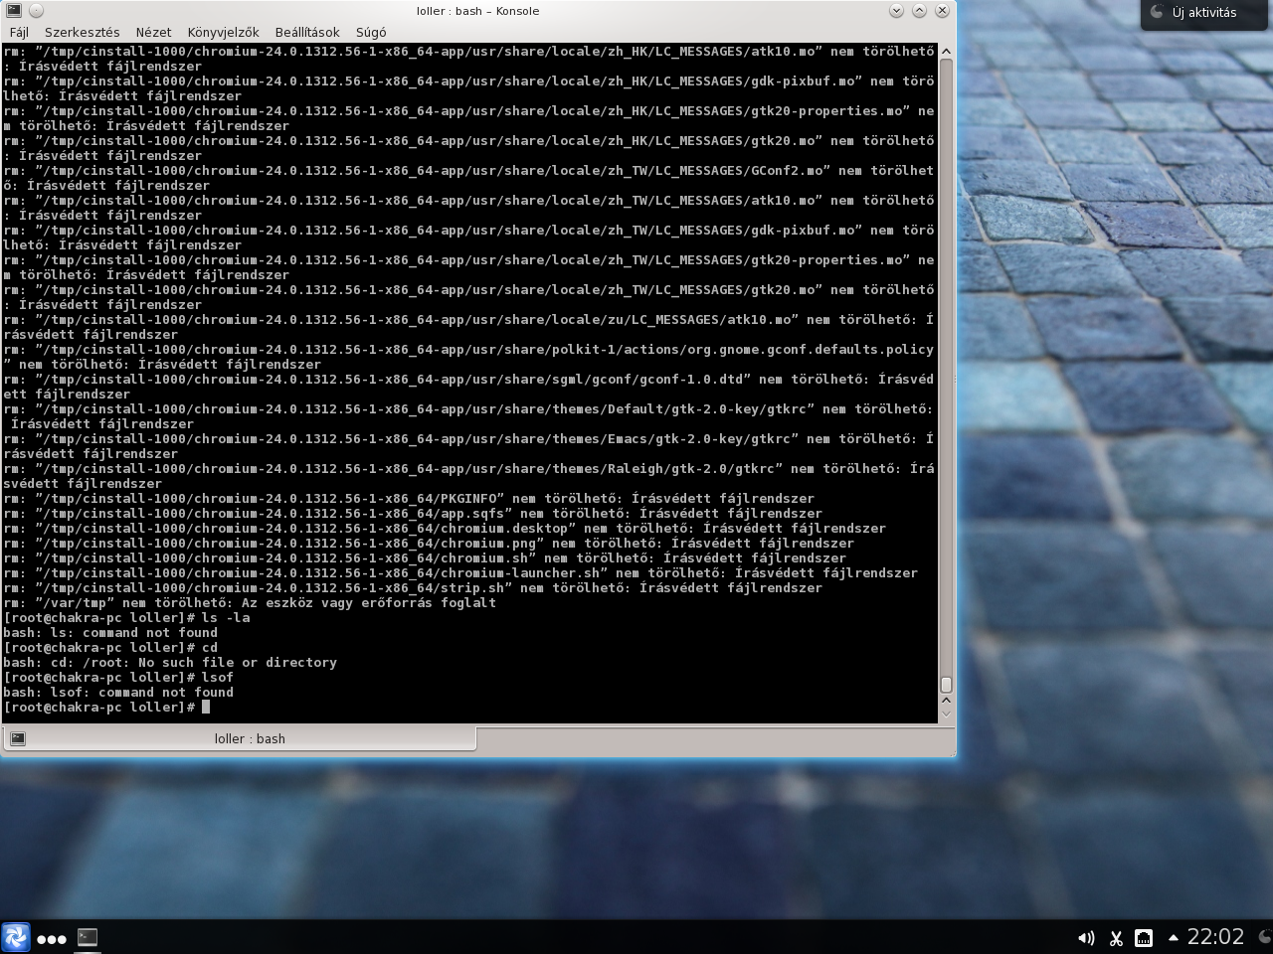Screen dimensions: 1273x954
Task: Click the terminal scrollbar handle
Action: (x=946, y=684)
